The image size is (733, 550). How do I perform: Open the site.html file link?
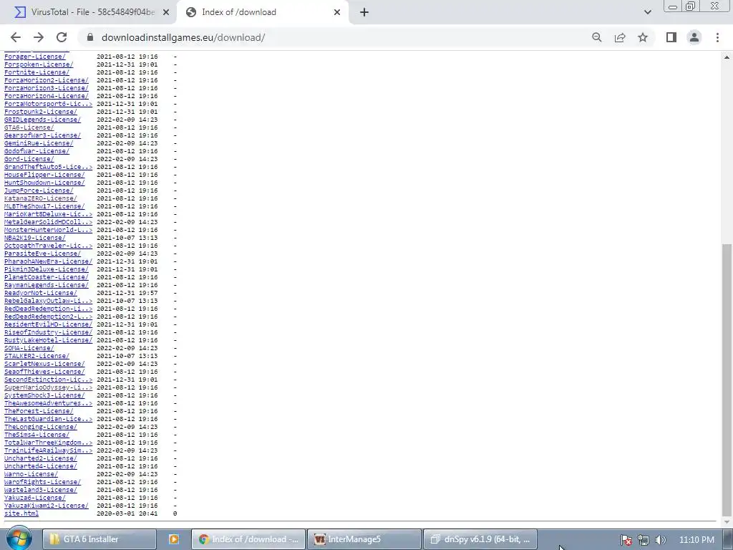[21, 513]
